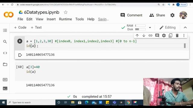Click notebook title 6Datatypes.ipynb
Image resolution: width=193 pixels, height=108 pixels.
point(42,12)
